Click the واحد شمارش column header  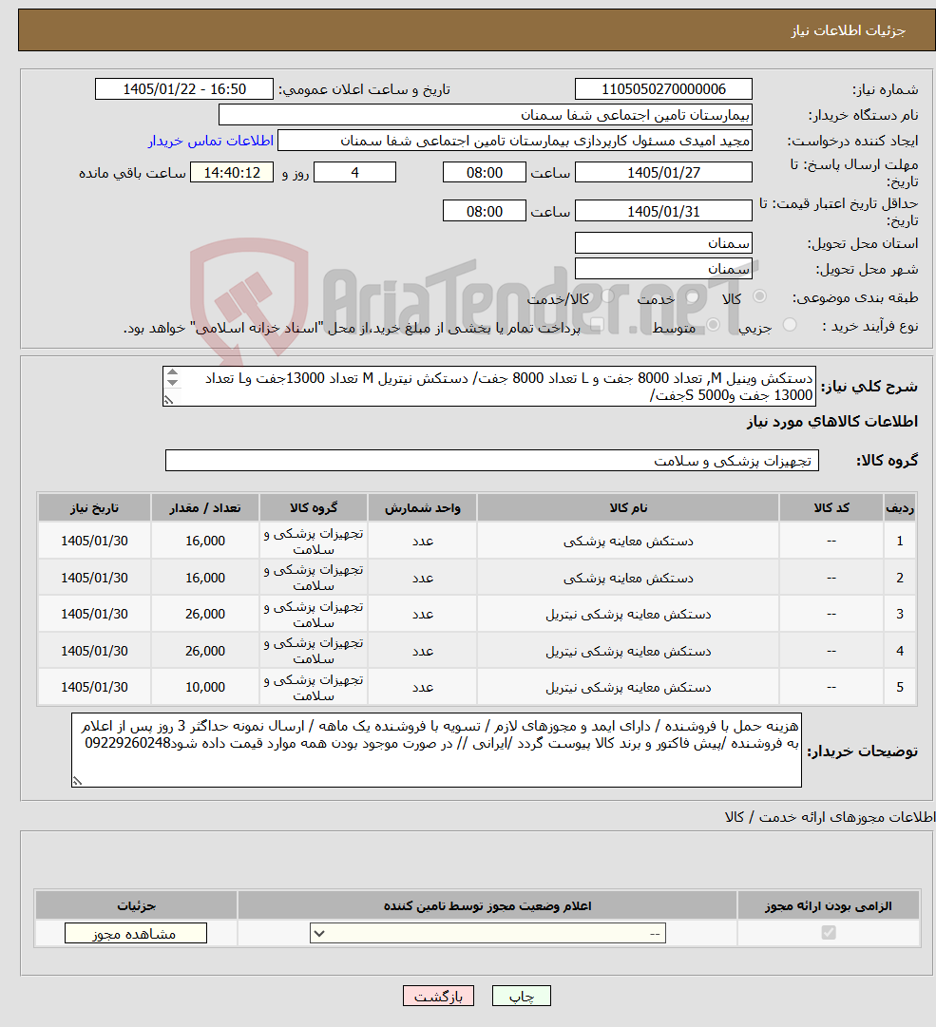pos(423,507)
